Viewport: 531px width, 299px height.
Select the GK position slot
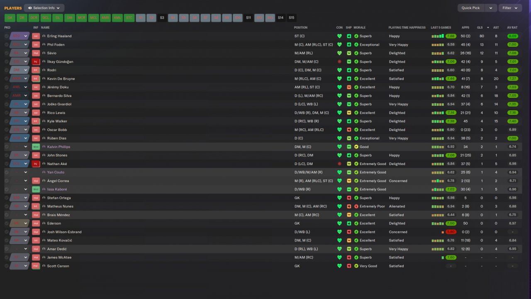point(10,18)
